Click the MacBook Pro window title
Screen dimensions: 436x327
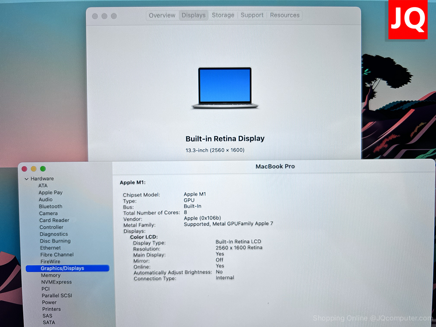point(275,166)
